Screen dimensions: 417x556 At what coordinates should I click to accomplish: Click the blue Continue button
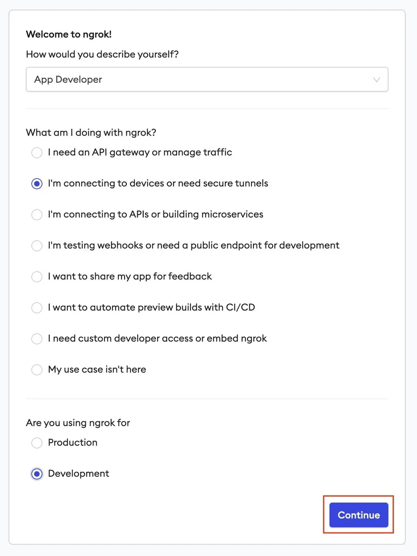coord(359,515)
